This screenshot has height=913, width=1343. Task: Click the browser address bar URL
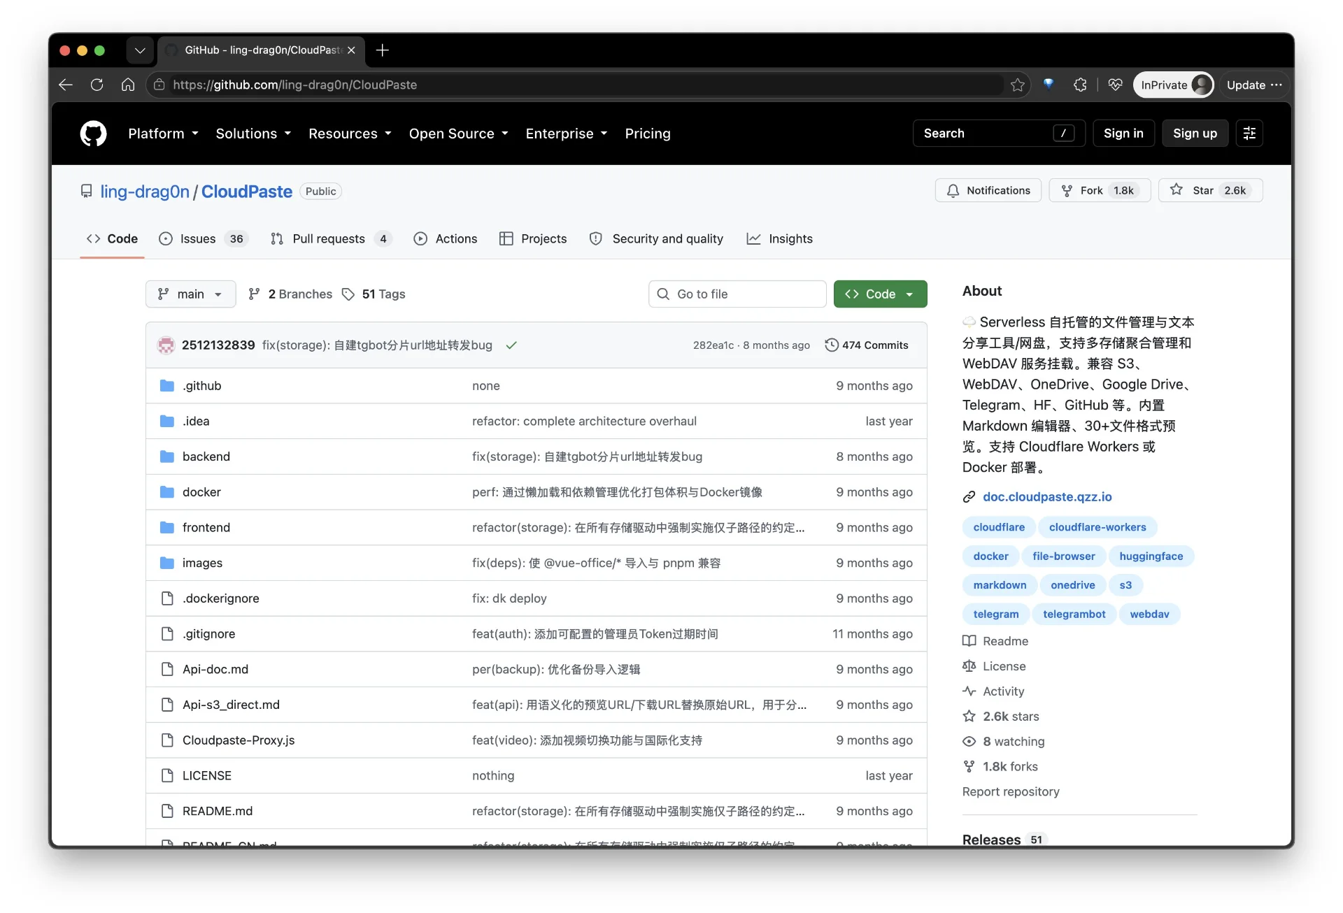tap(294, 85)
